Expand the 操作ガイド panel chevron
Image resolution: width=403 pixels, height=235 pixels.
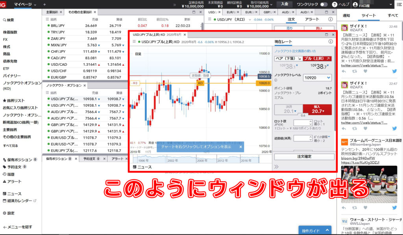click(327, 230)
